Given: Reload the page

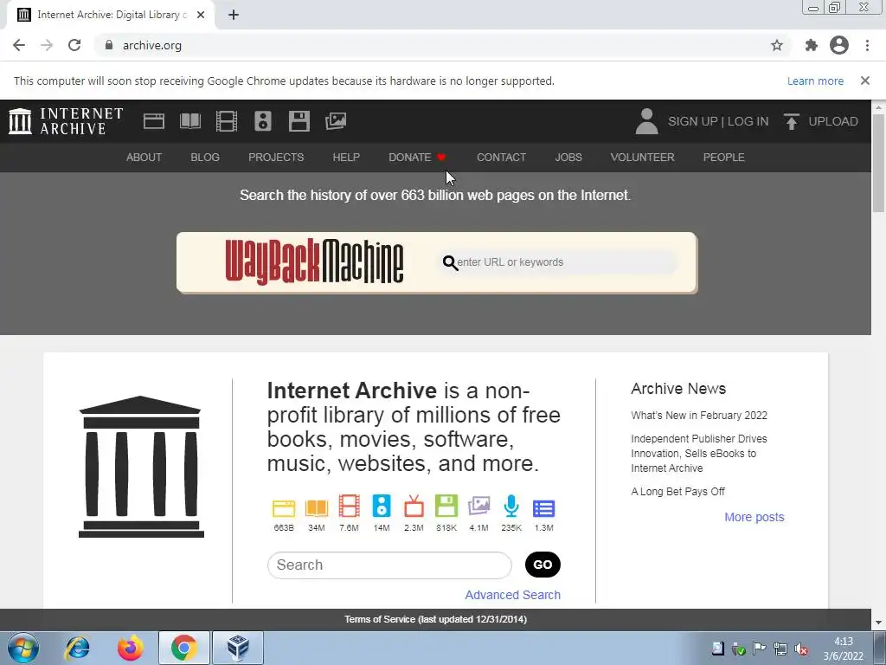Looking at the screenshot, I should [x=74, y=45].
